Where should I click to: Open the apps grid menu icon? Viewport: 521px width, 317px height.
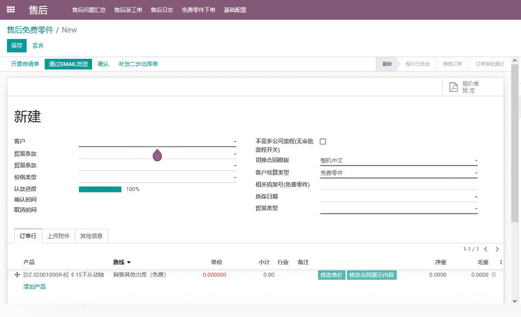(x=11, y=10)
